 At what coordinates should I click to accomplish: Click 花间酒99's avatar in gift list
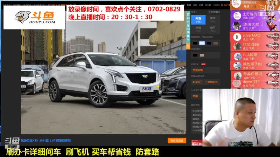click(x=238, y=46)
